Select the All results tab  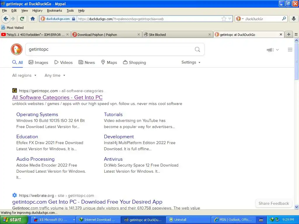click(x=18, y=62)
